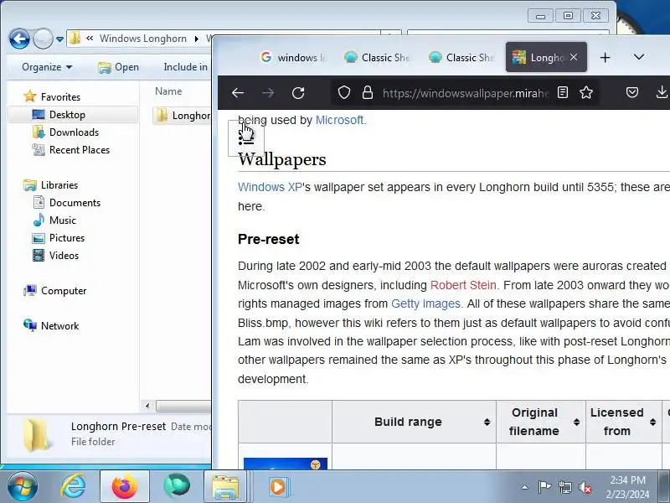The image size is (670, 503).
Task: Open the Organize menu in Explorer
Action: point(47,67)
